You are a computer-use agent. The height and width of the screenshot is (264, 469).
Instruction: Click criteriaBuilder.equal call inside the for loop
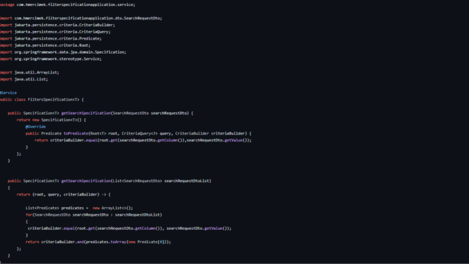(x=129, y=228)
